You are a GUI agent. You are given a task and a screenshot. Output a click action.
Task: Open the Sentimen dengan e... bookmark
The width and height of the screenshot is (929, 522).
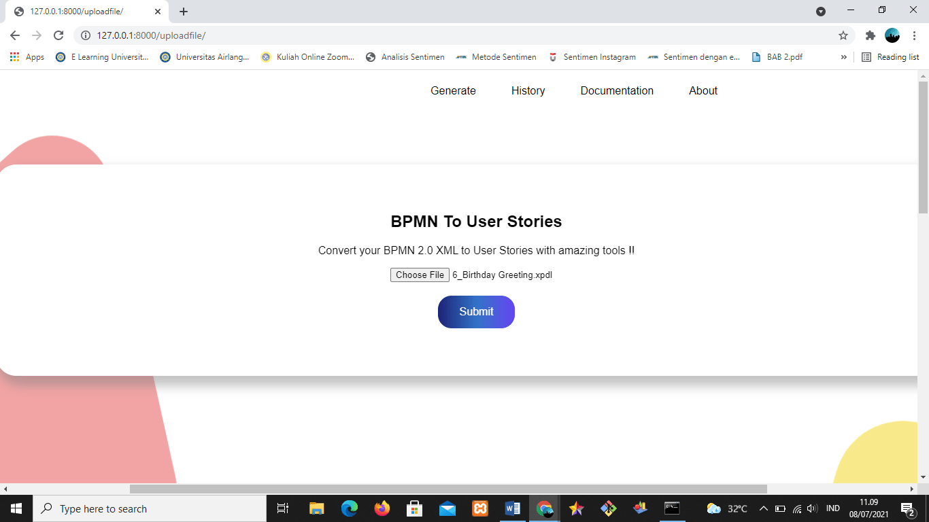[x=694, y=57]
